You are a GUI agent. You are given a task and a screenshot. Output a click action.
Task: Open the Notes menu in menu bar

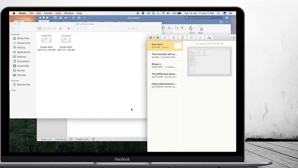click(x=22, y=14)
